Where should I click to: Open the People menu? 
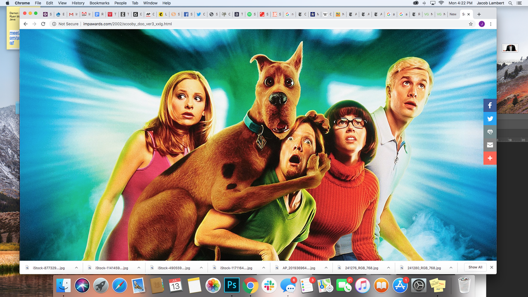click(120, 3)
